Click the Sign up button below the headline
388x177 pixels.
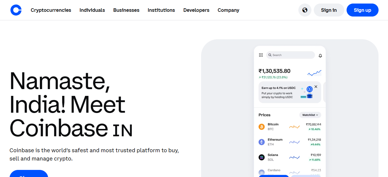[x=29, y=174]
